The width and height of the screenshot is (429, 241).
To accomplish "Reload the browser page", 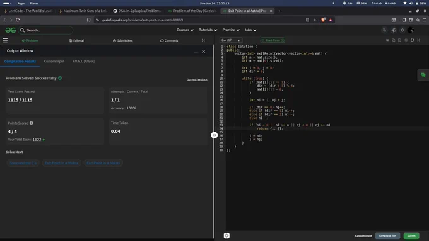I will (x=18, y=20).
